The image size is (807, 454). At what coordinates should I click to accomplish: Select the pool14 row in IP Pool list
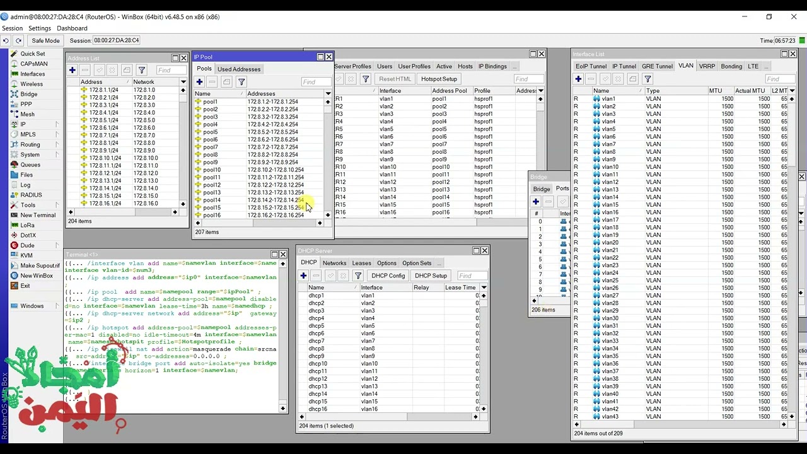click(x=212, y=200)
